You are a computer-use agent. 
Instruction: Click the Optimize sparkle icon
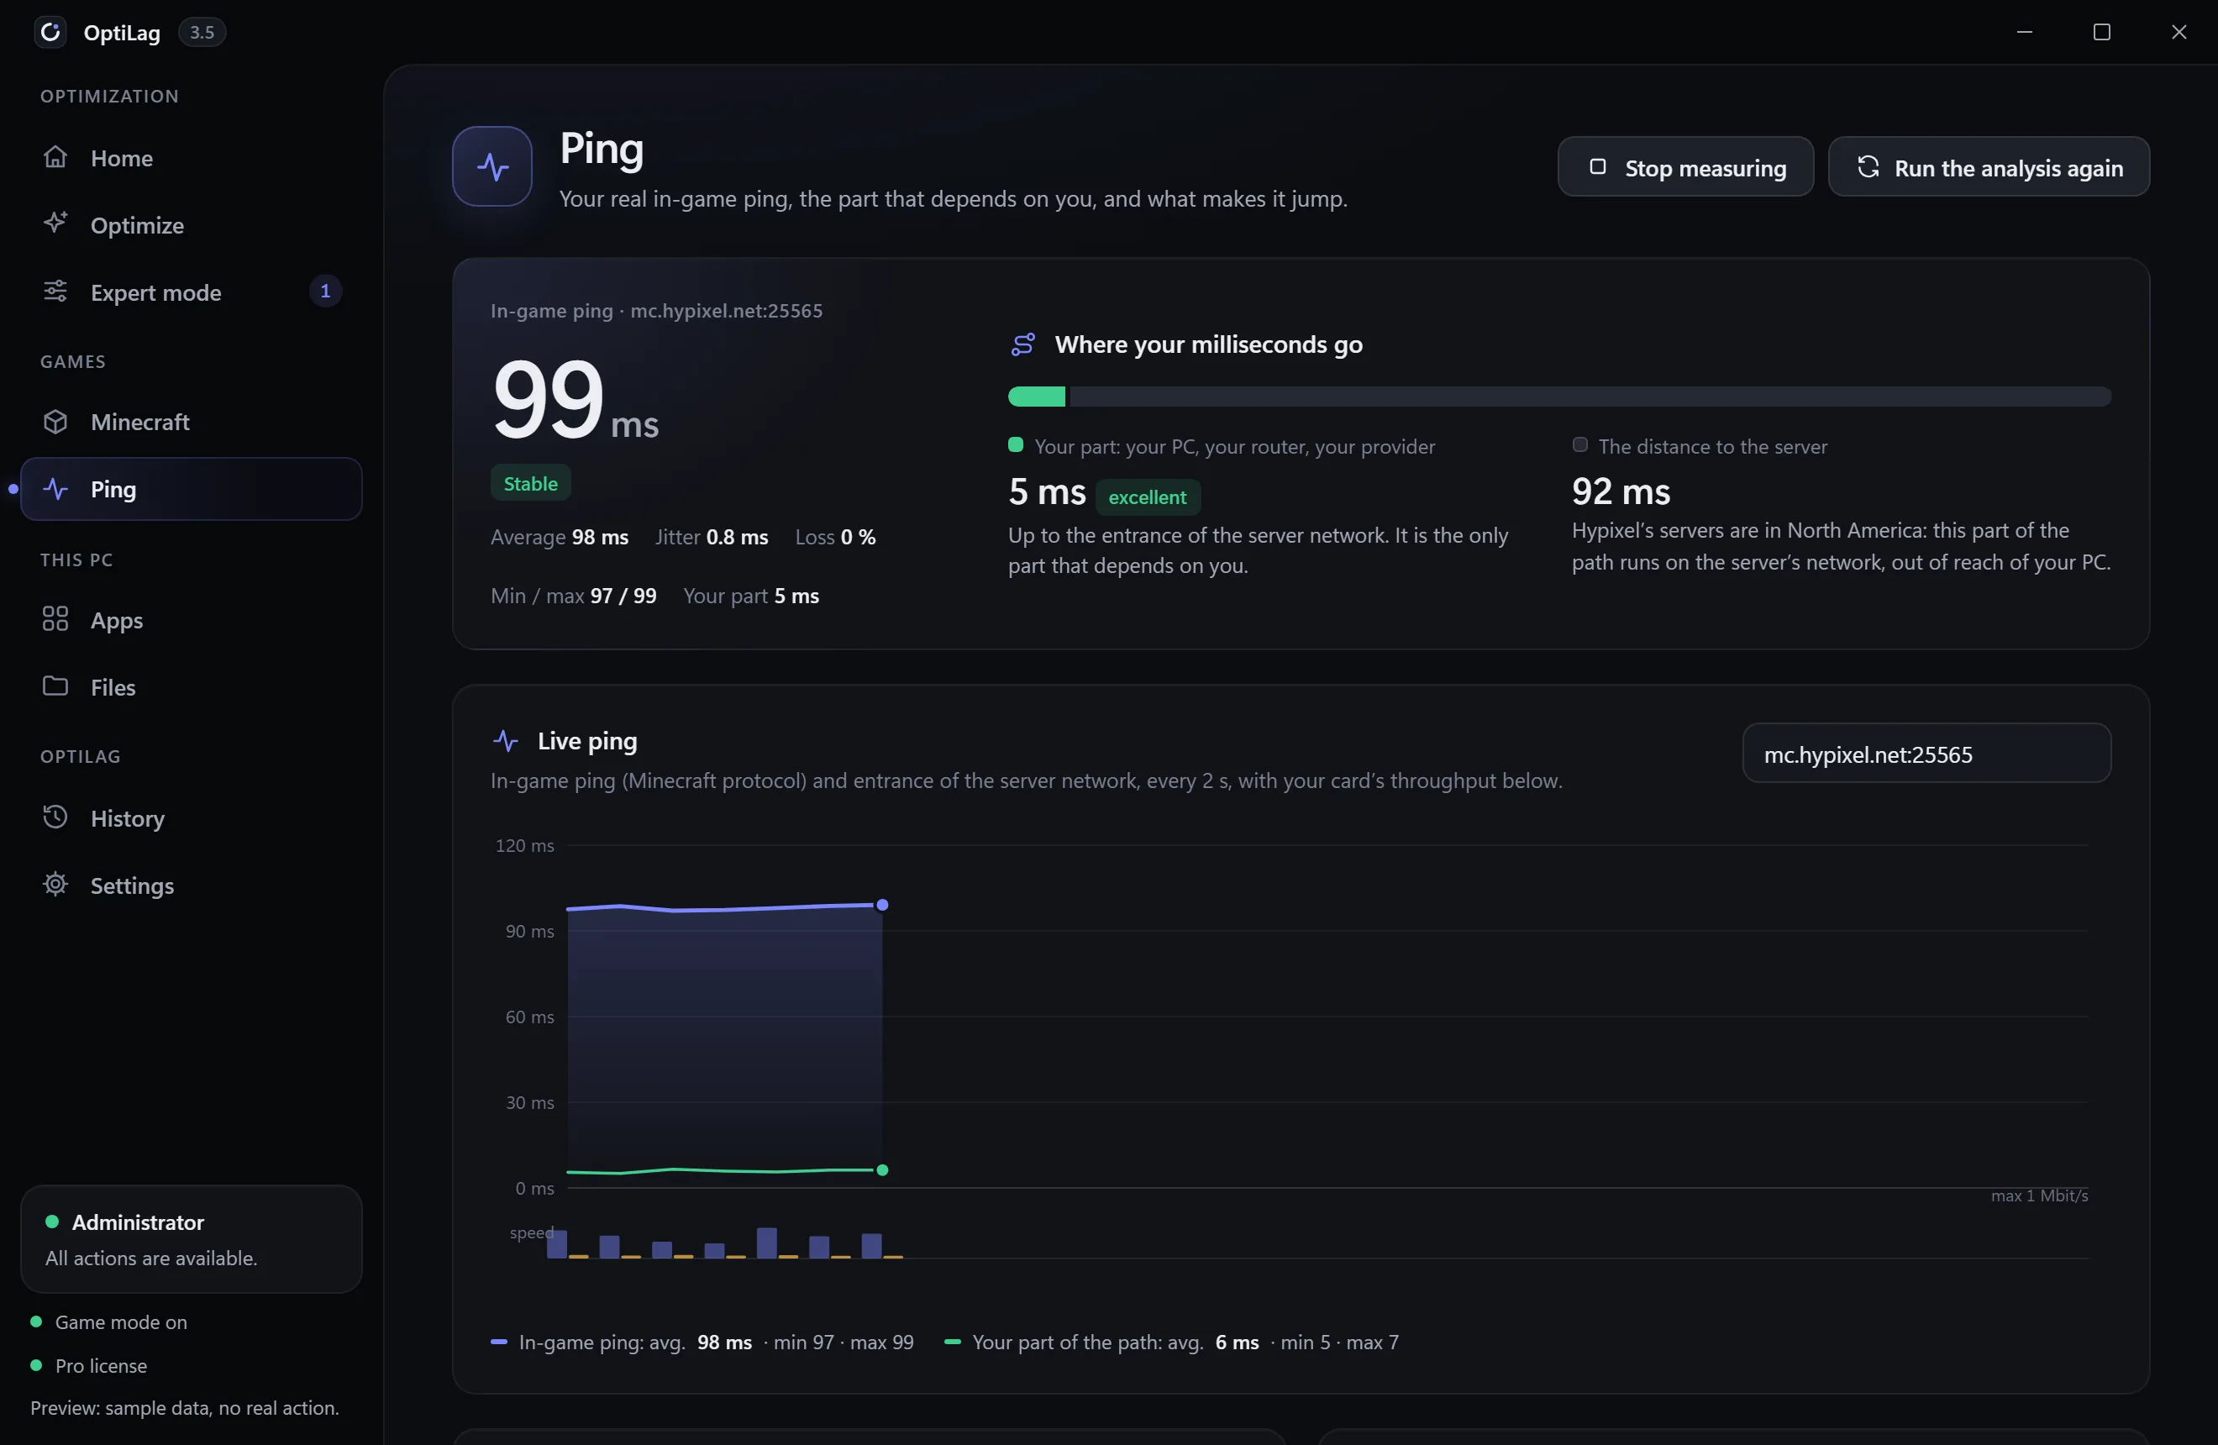[x=55, y=223]
